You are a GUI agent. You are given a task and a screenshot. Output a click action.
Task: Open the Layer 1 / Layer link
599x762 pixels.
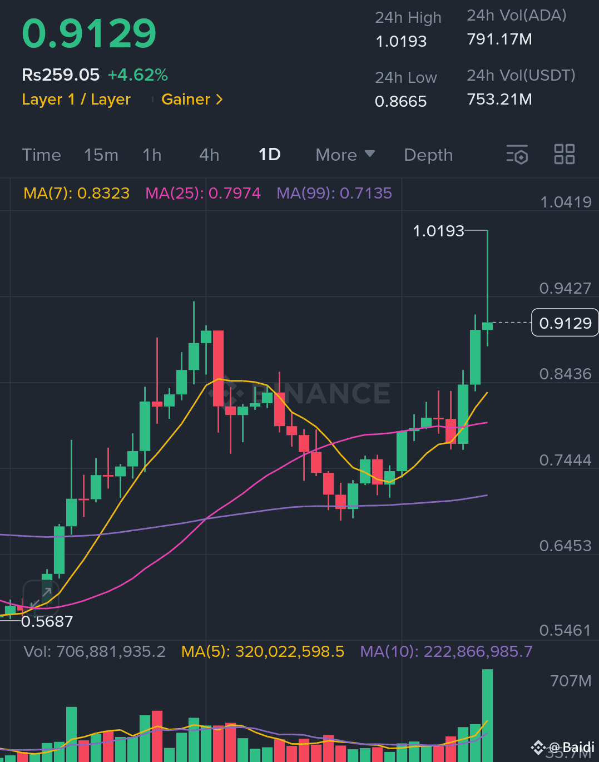click(x=76, y=99)
